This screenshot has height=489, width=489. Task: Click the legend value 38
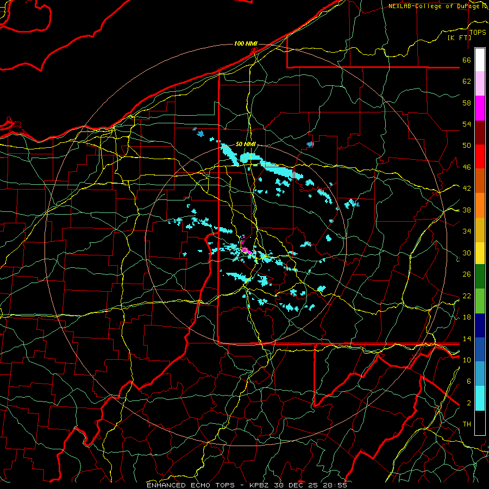click(467, 210)
